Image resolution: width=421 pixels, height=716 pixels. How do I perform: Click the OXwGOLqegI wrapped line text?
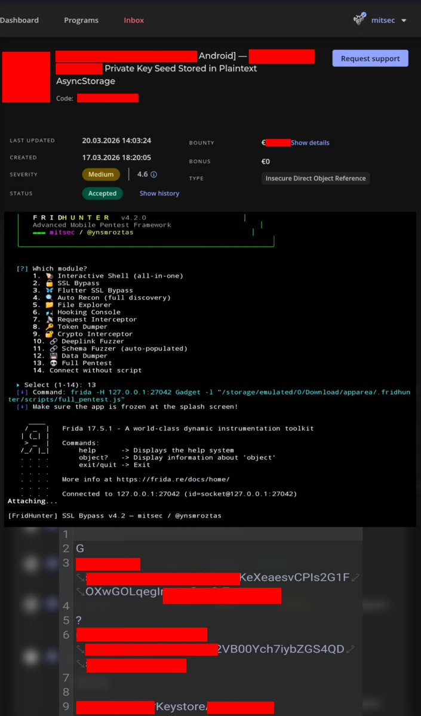pyautogui.click(x=124, y=592)
